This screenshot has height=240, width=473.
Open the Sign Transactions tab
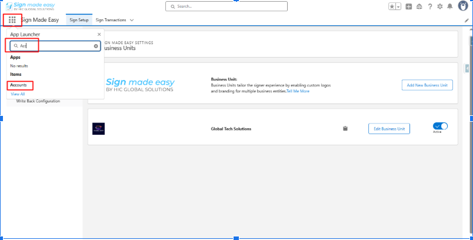111,20
